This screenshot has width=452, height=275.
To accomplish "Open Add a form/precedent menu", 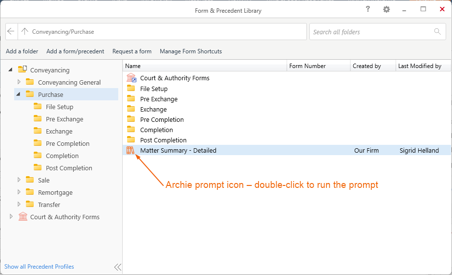I will [75, 51].
